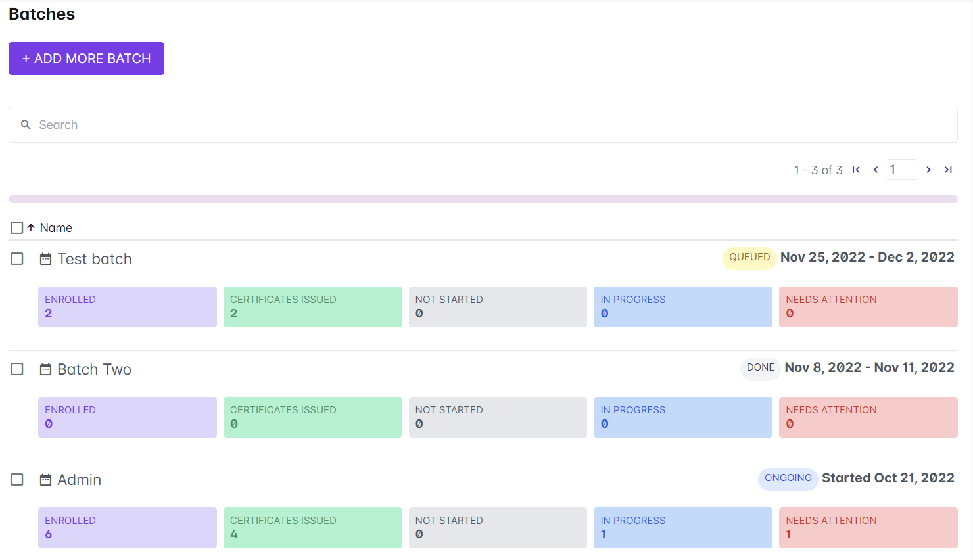Click the sort ascending arrow beside Name
This screenshot has height=560, width=973.
coord(31,227)
